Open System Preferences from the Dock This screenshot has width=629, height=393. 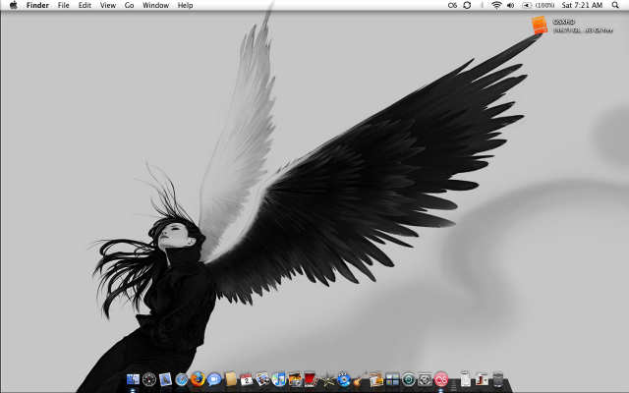(425, 379)
